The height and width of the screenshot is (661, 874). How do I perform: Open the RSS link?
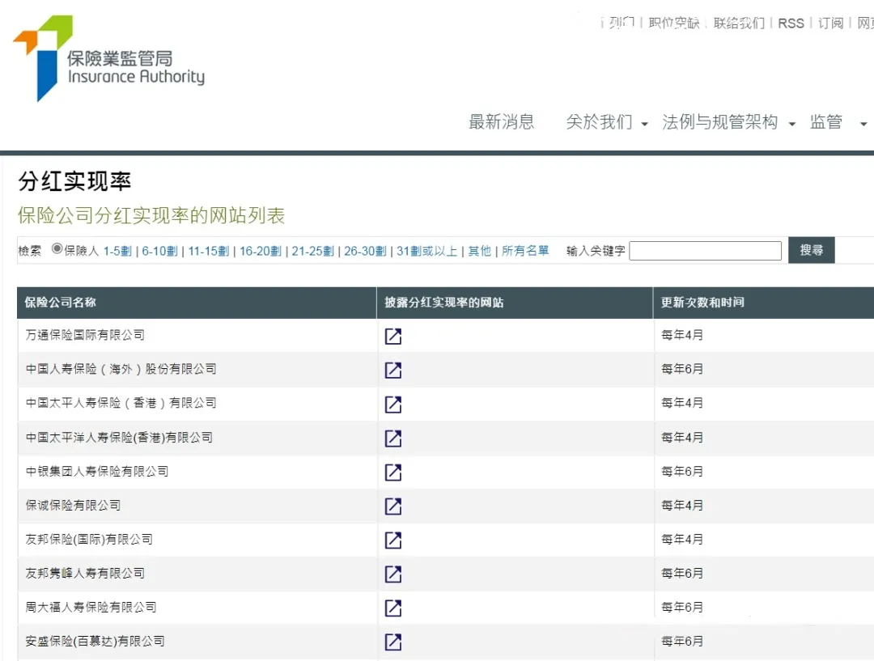(791, 23)
